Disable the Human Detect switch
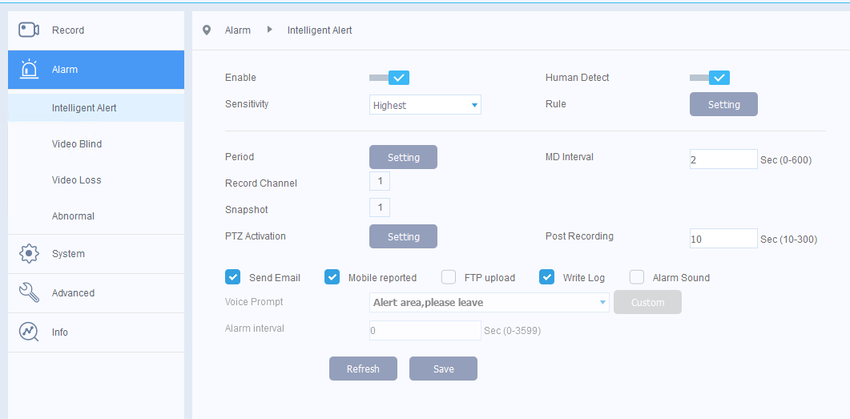The image size is (850, 419). click(710, 78)
